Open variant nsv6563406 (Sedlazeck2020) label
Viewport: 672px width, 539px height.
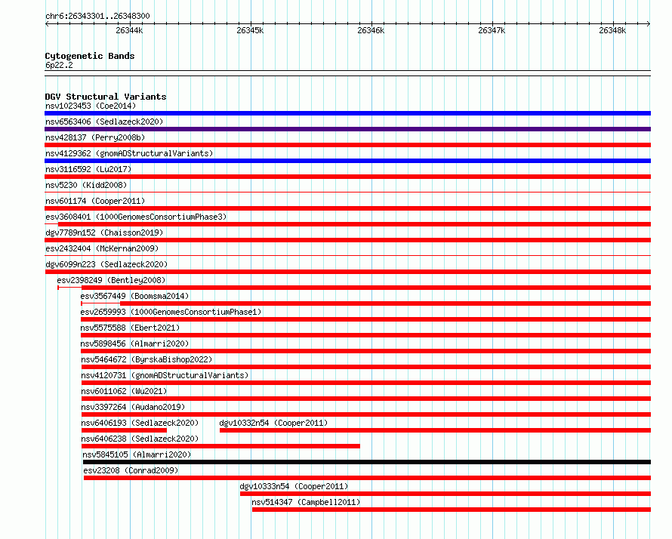tap(104, 122)
